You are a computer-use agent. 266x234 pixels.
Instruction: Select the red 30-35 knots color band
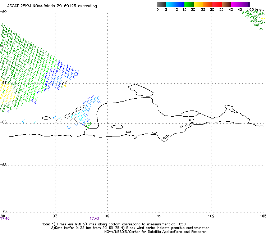217,4
